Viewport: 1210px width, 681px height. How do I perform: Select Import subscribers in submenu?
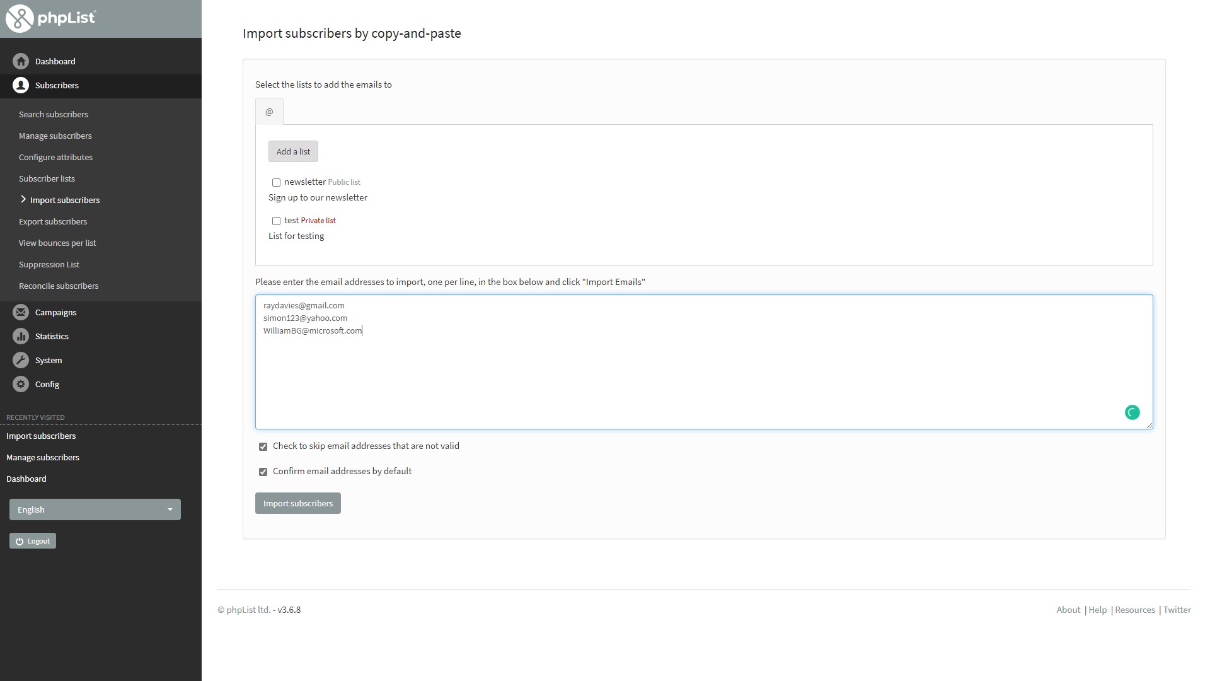[x=65, y=200]
